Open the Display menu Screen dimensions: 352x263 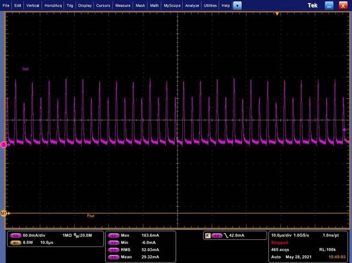[x=85, y=6]
